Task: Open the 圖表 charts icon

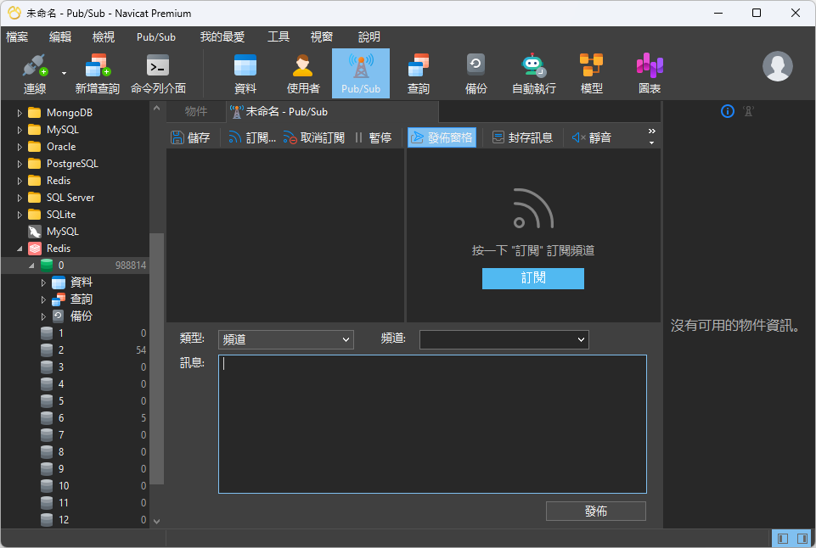Action: pyautogui.click(x=649, y=73)
